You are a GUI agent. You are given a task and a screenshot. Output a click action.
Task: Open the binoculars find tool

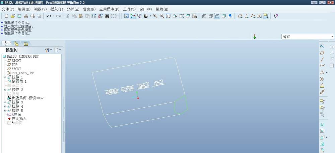pos(107,16)
